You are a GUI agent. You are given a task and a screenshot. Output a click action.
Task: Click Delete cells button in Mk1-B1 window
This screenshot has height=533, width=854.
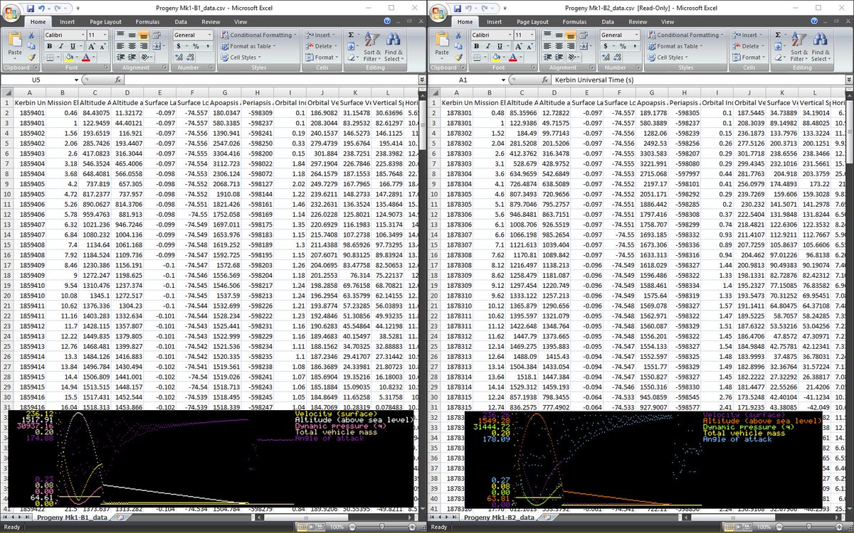coord(322,46)
